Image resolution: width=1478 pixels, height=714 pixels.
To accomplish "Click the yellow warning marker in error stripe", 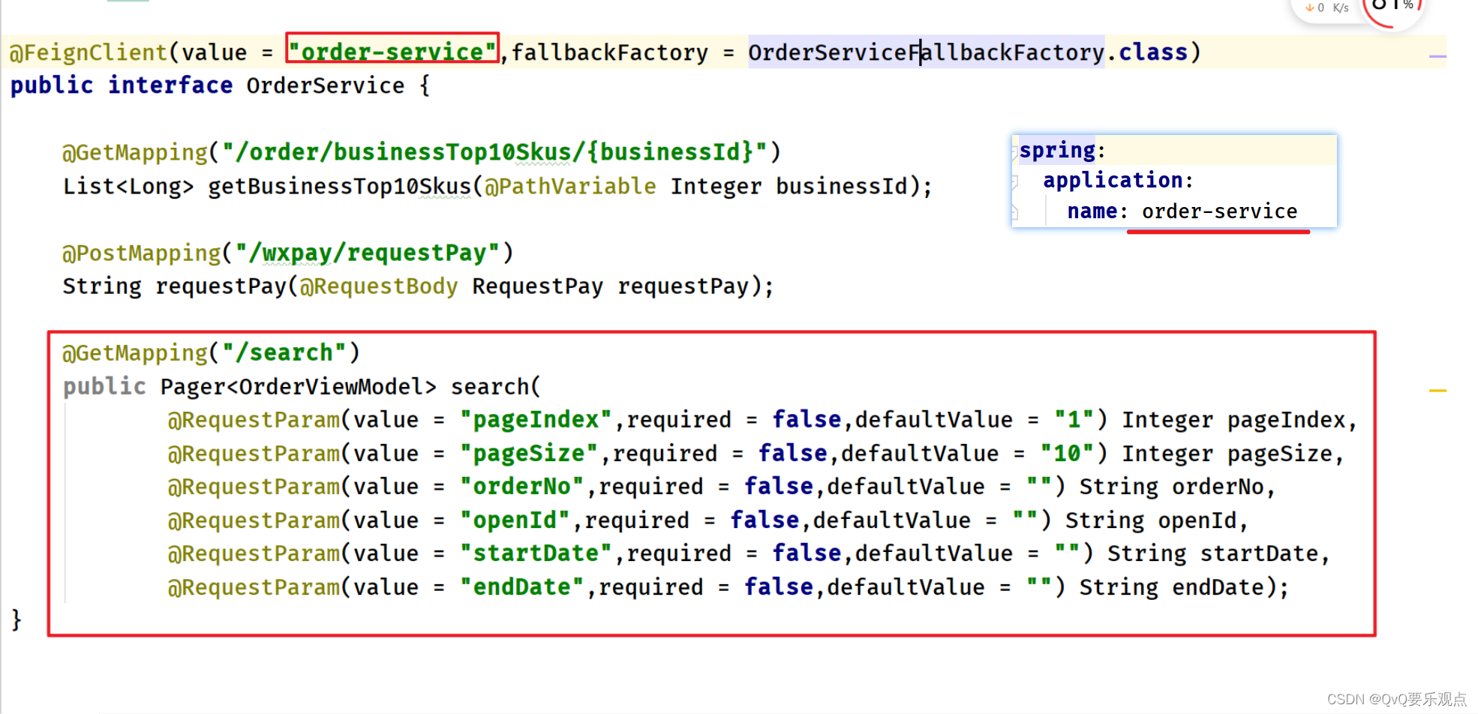I will point(1437,391).
